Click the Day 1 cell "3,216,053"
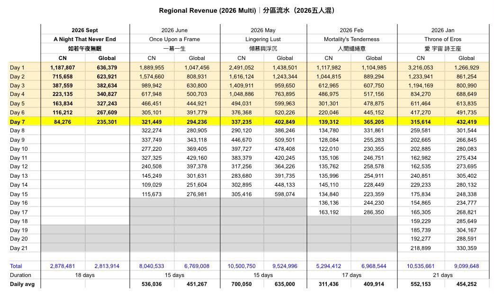 pos(421,68)
